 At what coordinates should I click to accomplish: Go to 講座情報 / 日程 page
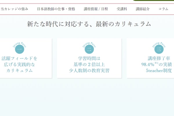point(96,9)
